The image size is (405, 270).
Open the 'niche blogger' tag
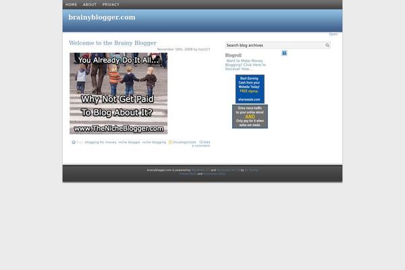tap(129, 142)
